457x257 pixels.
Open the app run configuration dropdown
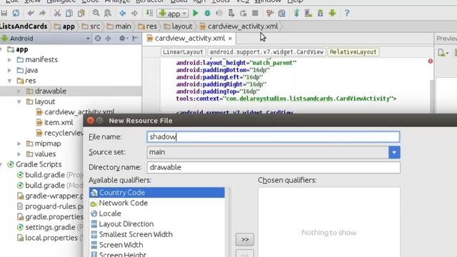(x=174, y=14)
